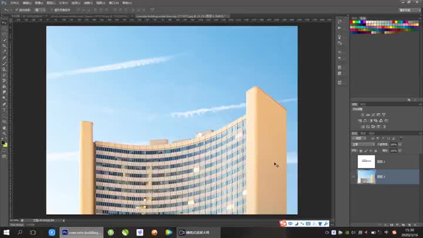The image size is (423, 238).
Task: Select the Eraser tool
Action: (4, 80)
